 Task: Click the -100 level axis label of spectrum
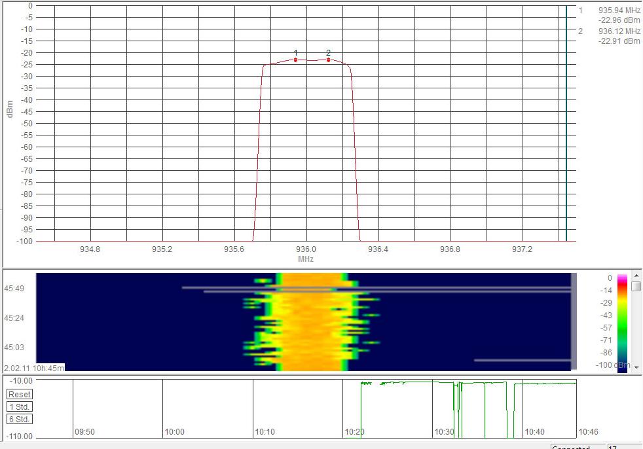(24, 241)
